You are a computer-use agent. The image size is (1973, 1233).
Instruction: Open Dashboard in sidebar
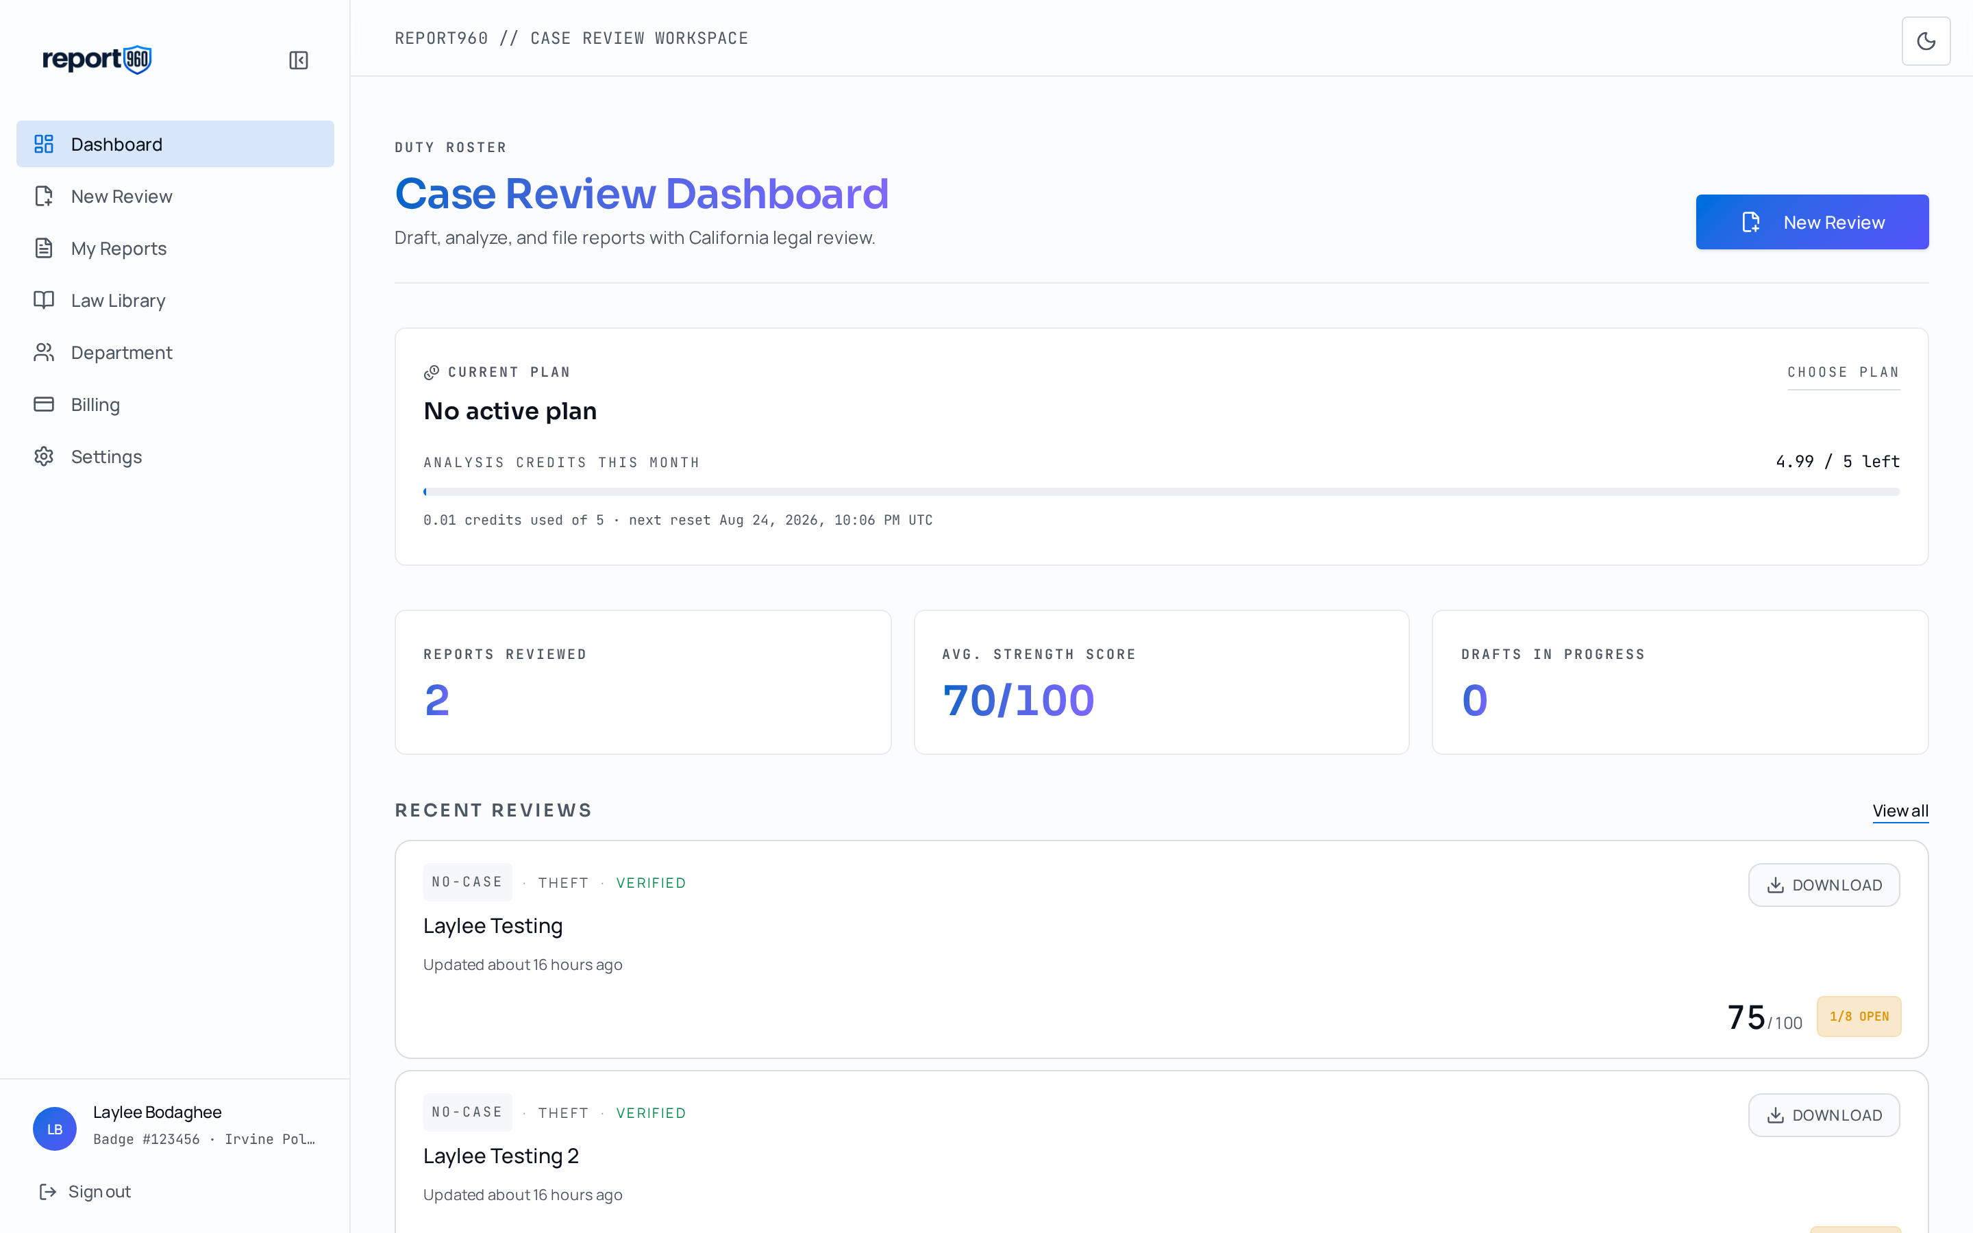175,145
